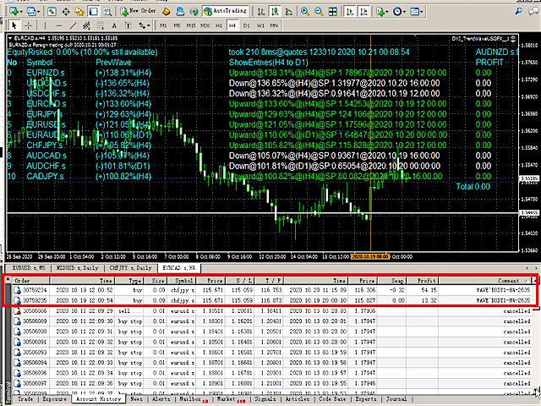This screenshot has height=406, width=541.
Task: Open the Market Watch window icon
Action: [52, 12]
